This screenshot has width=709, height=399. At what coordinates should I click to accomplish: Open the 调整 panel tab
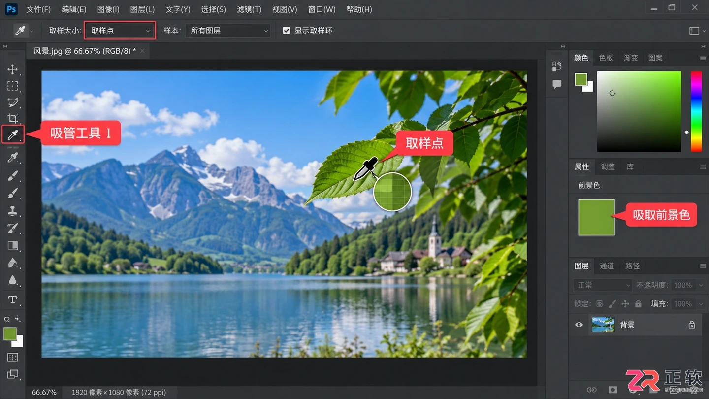(x=608, y=166)
